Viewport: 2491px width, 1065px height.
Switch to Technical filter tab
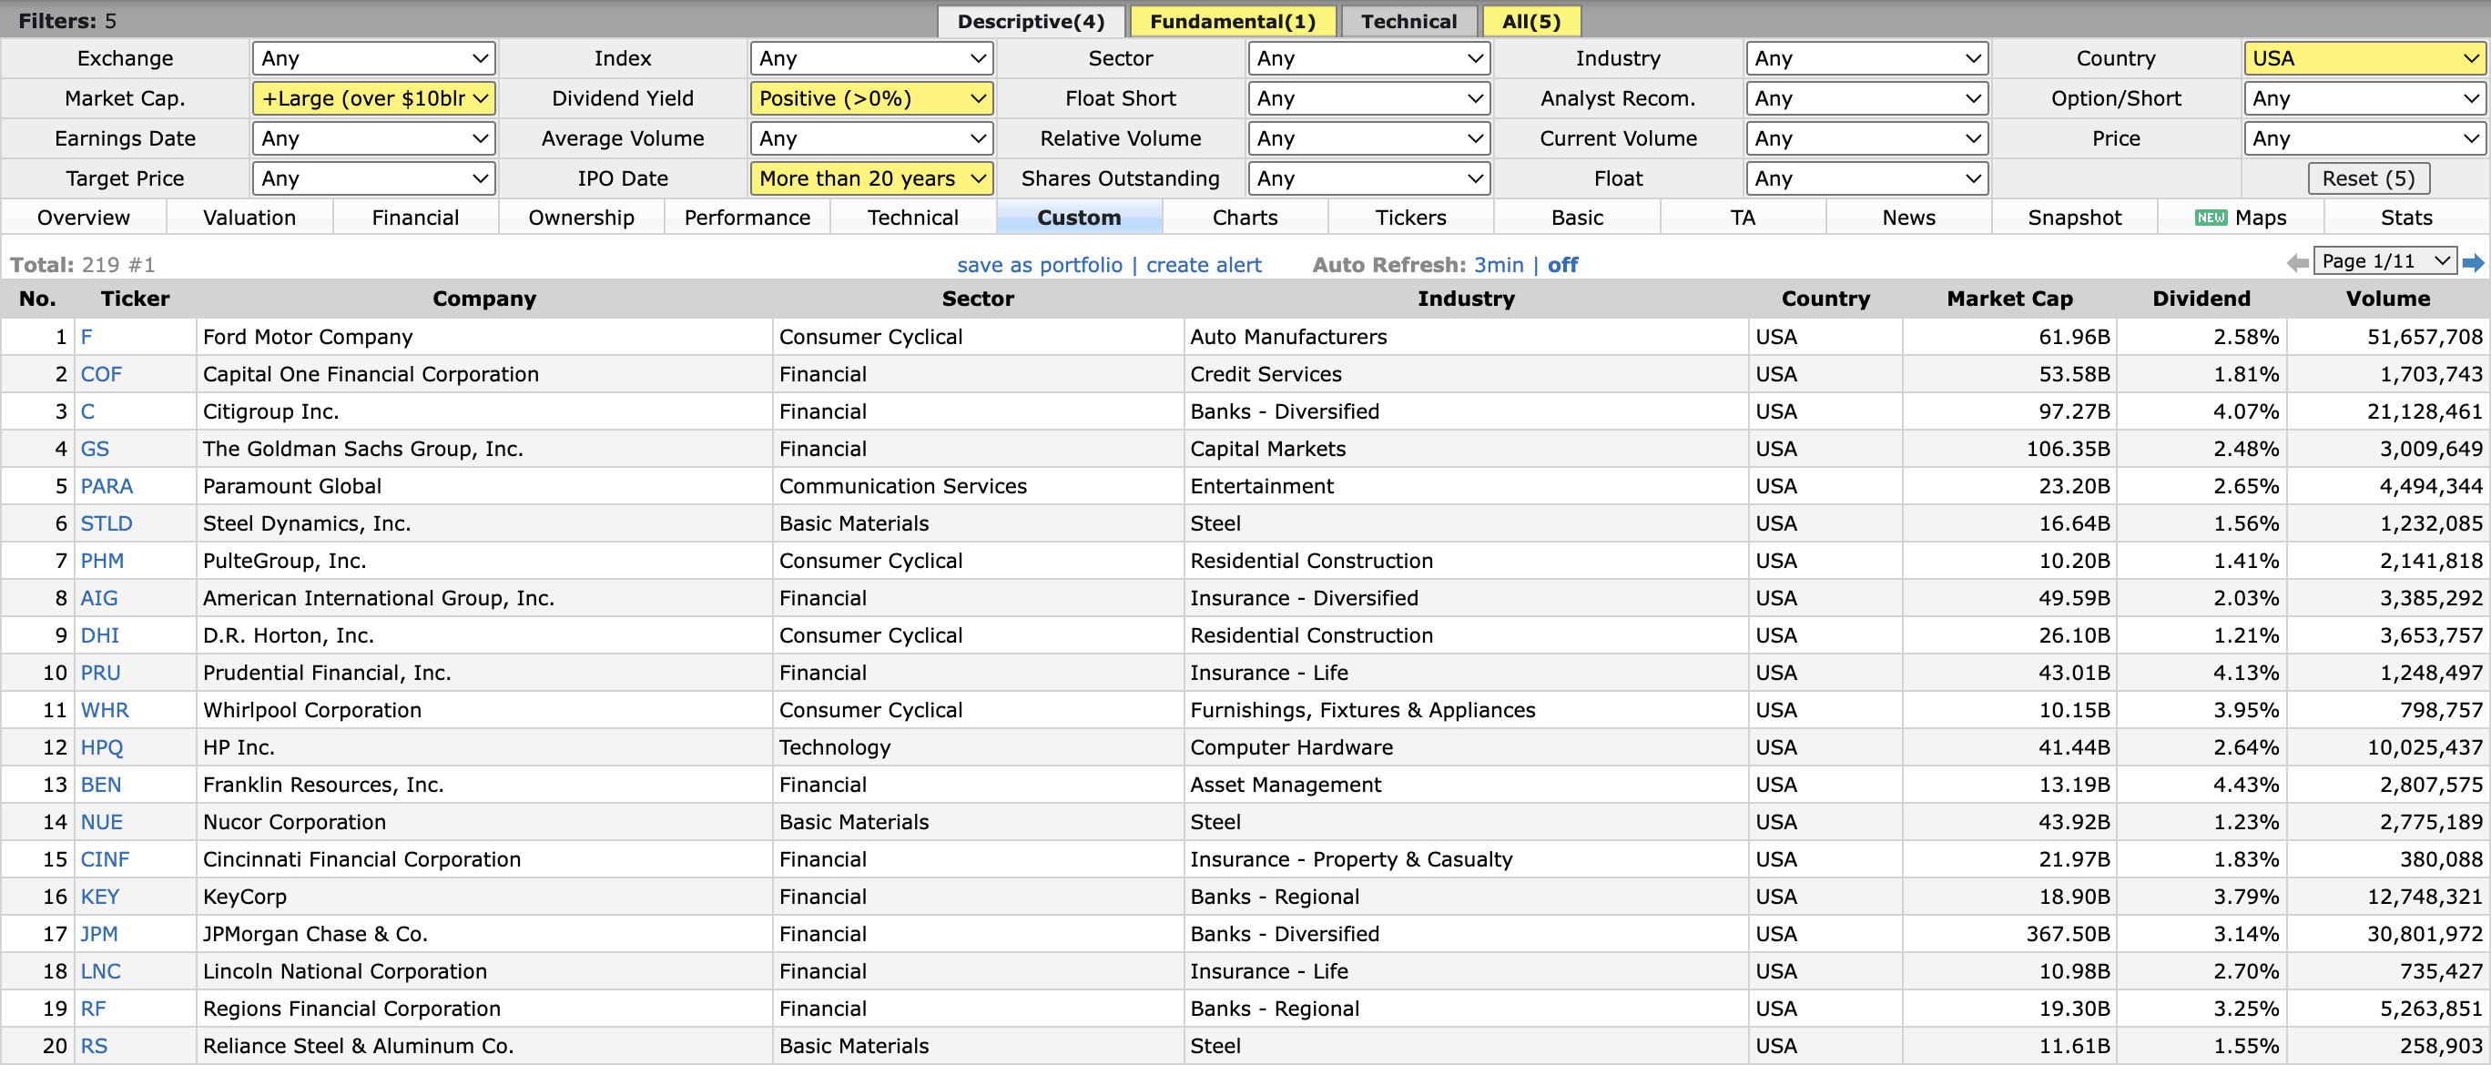point(1408,21)
